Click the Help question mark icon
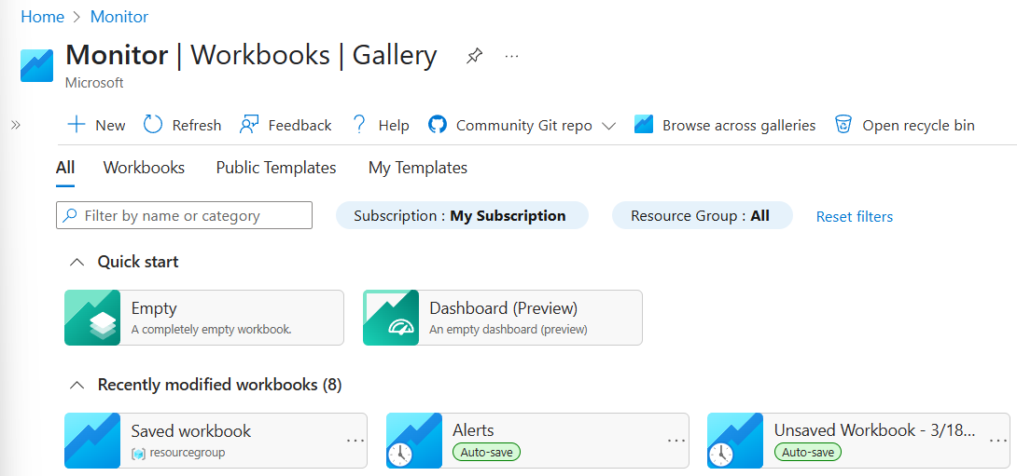The image size is (1017, 476). pos(358,125)
